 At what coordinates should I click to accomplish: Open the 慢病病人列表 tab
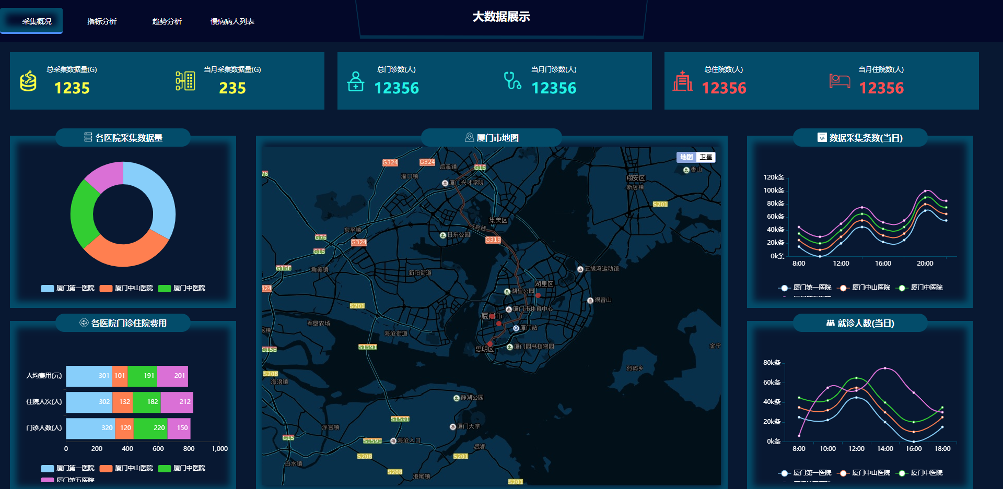pyautogui.click(x=232, y=21)
